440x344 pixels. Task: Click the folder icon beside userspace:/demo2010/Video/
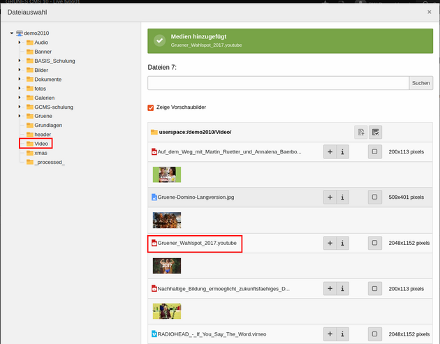click(x=154, y=132)
